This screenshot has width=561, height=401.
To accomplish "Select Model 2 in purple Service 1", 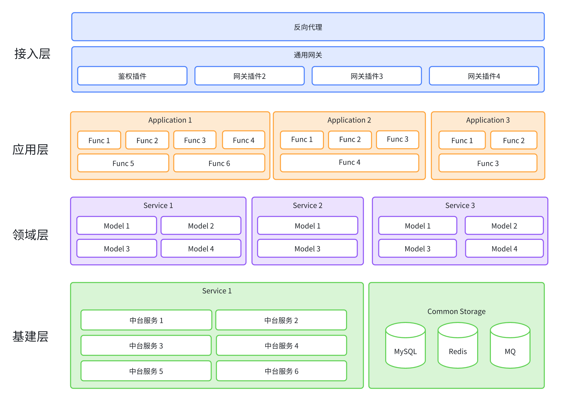I will (201, 226).
